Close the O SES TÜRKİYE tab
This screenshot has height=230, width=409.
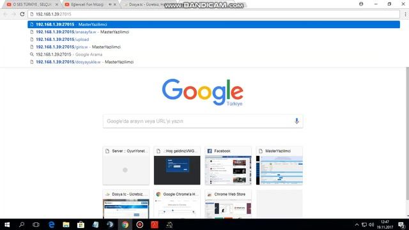click(57, 4)
